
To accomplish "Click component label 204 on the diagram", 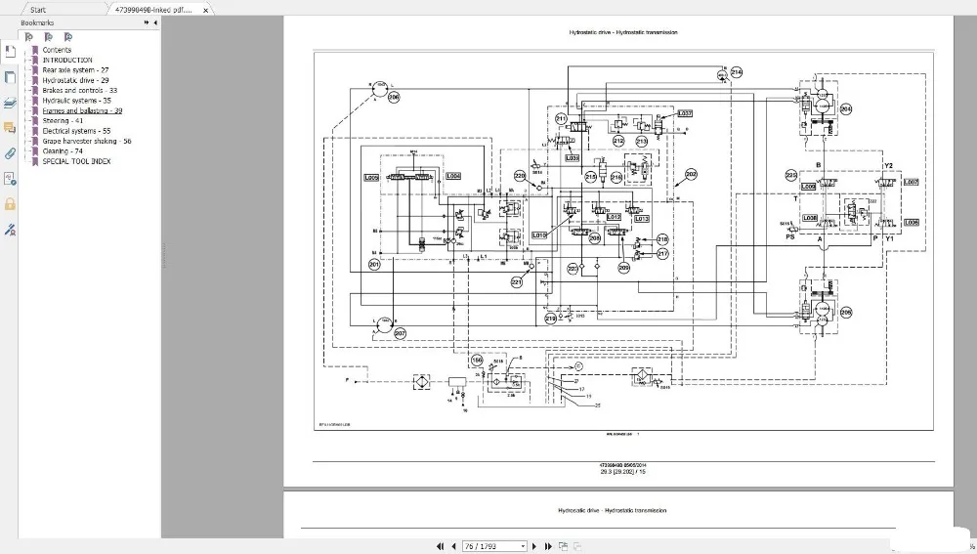I will point(846,109).
